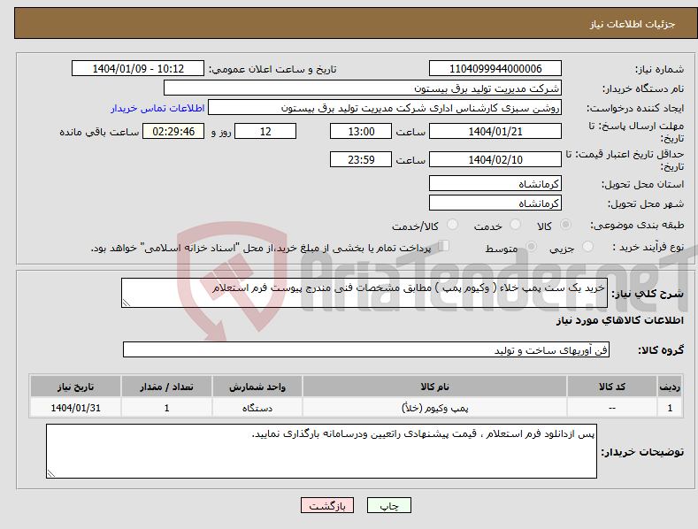This screenshot has width=698, height=529.
Task: Click the response deadline date 1404/01/21
Action: click(495, 131)
